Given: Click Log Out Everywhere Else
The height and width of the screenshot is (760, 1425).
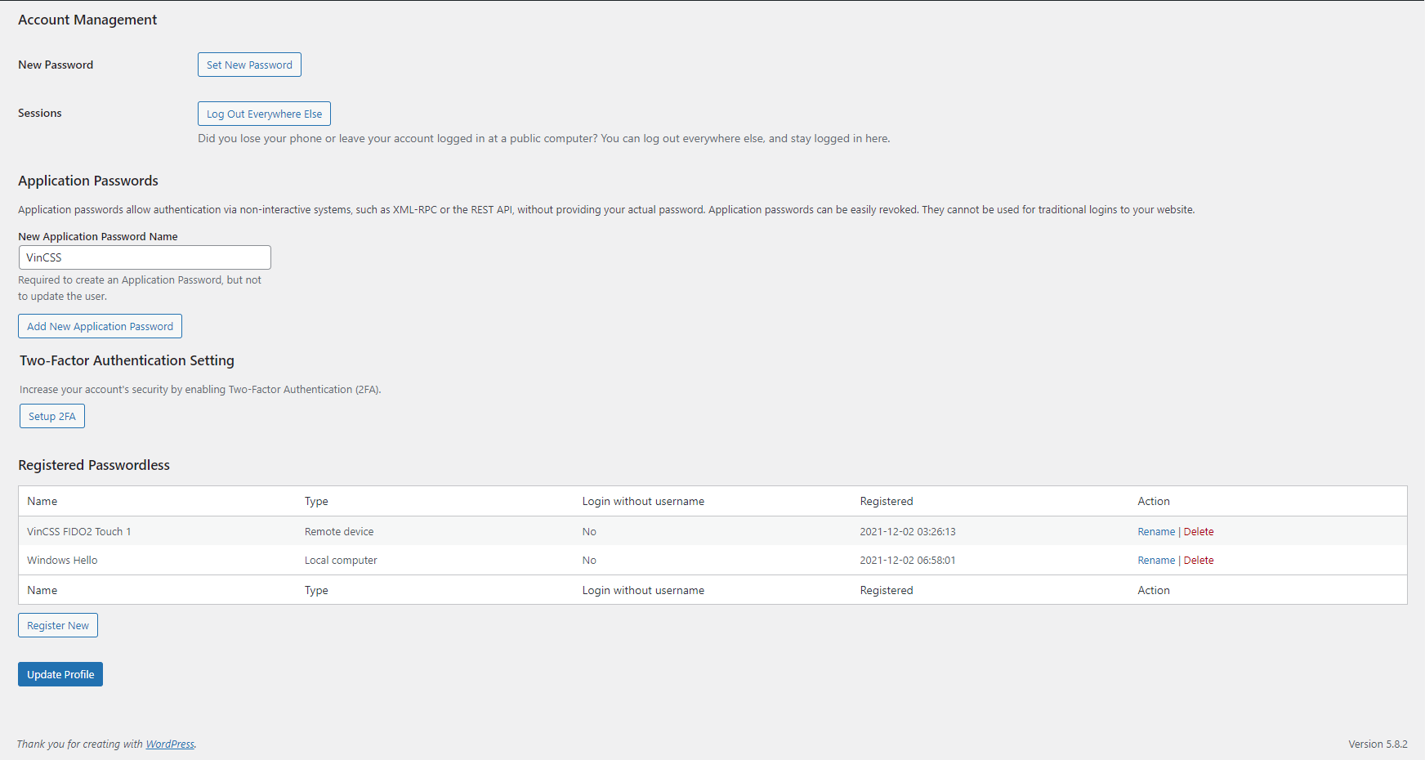Looking at the screenshot, I should tap(263, 113).
